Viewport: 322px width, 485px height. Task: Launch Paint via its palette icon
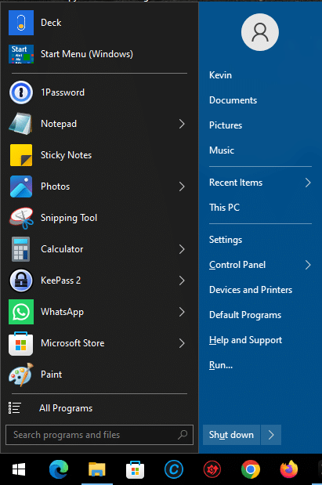(21, 375)
